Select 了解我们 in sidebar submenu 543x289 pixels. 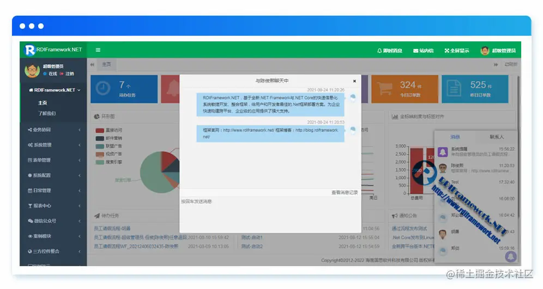[x=47, y=113]
